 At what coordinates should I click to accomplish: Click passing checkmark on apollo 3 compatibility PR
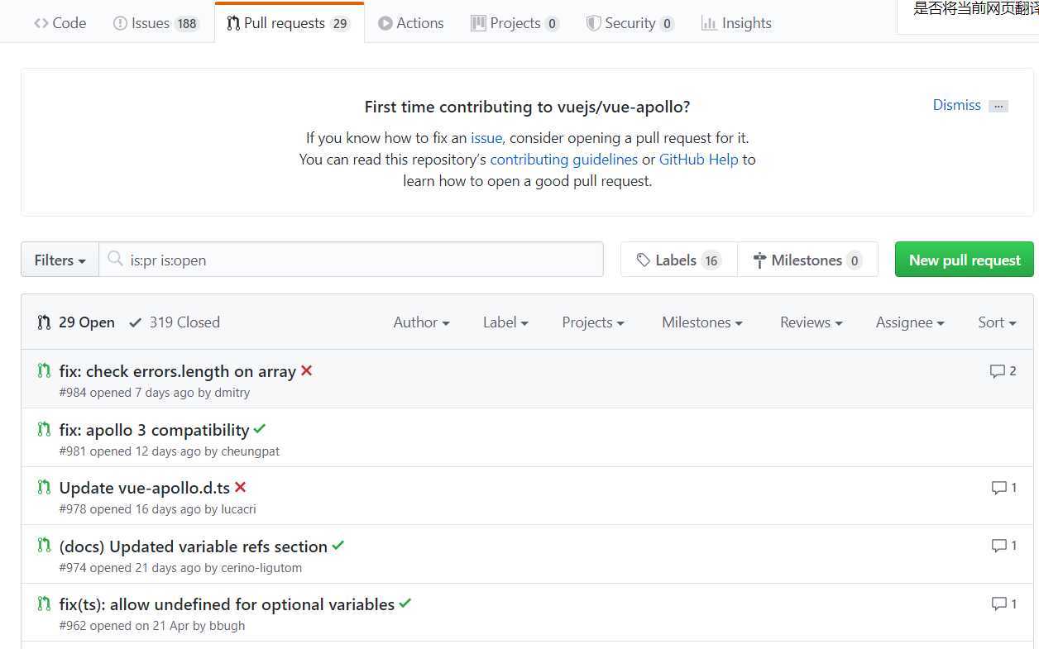pyautogui.click(x=260, y=429)
